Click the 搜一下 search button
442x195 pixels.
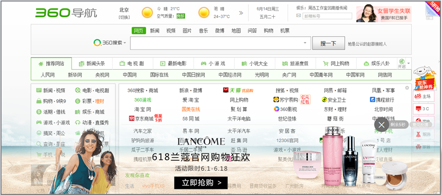[328, 43]
